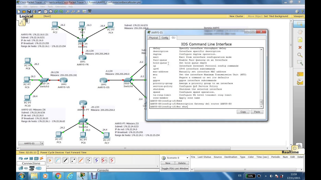The height and width of the screenshot is (180, 321).
Task: Choose the Select tool in right sidebar
Action: (x=300, y=24)
